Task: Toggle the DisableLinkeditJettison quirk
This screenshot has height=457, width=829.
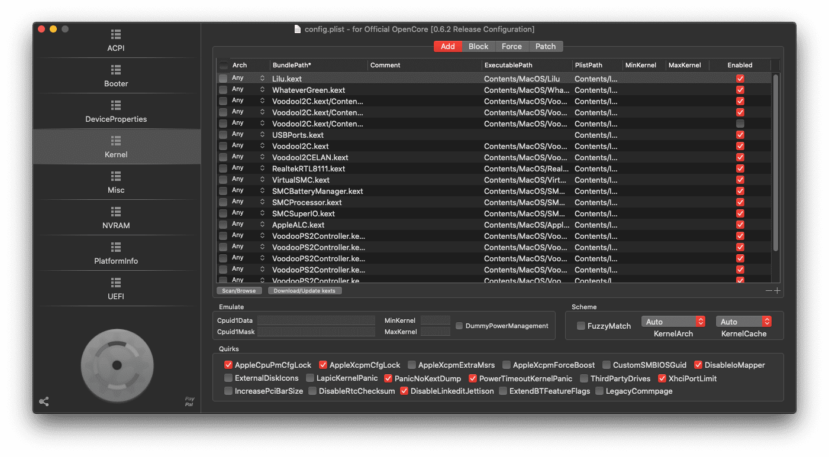Action: pyautogui.click(x=404, y=391)
